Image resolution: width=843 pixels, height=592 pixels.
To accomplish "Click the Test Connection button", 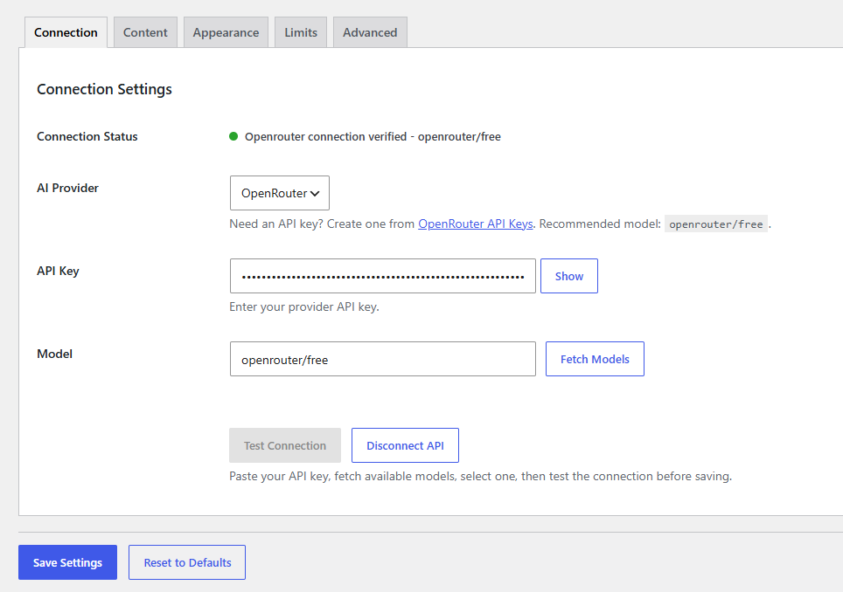I will pos(285,445).
